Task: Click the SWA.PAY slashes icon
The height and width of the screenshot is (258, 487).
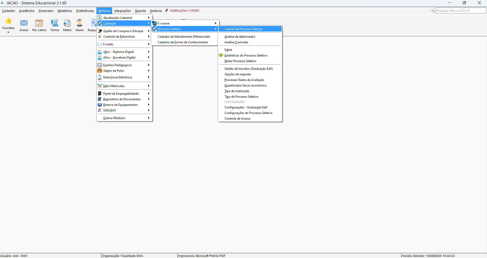Action: click(100, 110)
